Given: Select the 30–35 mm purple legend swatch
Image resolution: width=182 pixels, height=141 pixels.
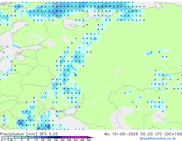Looking at the screenshot, I should (64, 137).
